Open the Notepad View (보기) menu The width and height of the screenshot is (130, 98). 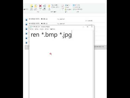[47, 29]
